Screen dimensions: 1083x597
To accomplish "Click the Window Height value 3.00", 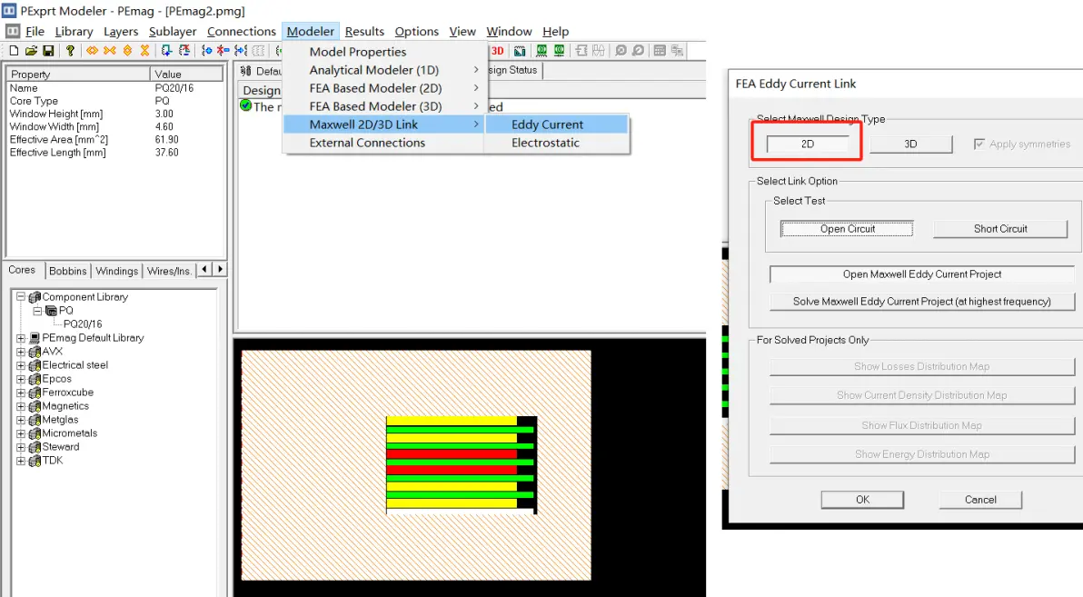I will (164, 114).
